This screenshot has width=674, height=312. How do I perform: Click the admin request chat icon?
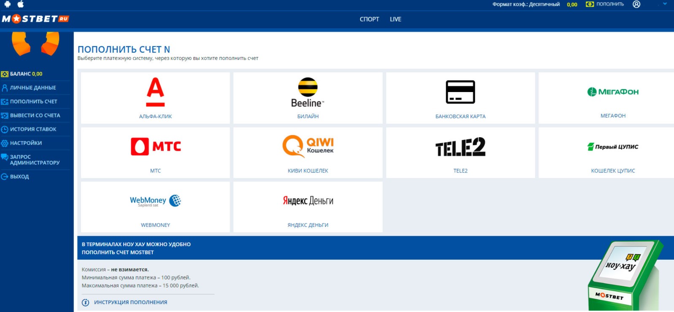tap(5, 157)
